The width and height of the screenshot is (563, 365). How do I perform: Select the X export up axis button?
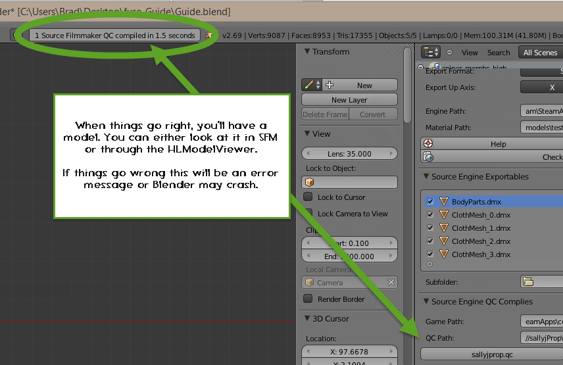click(542, 87)
